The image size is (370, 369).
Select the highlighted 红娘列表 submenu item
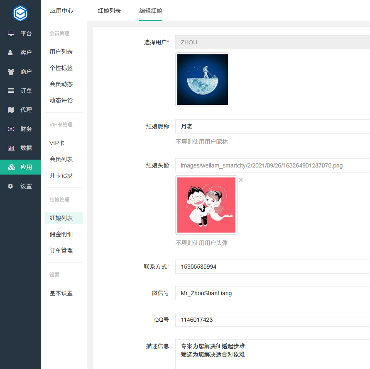(x=64, y=218)
